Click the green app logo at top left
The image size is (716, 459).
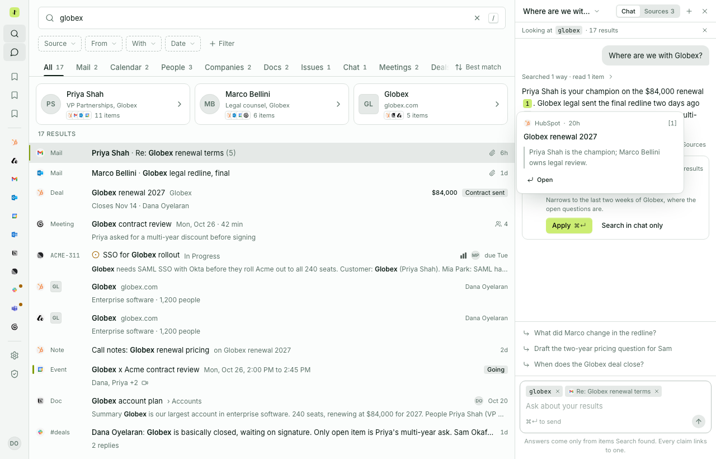point(15,12)
